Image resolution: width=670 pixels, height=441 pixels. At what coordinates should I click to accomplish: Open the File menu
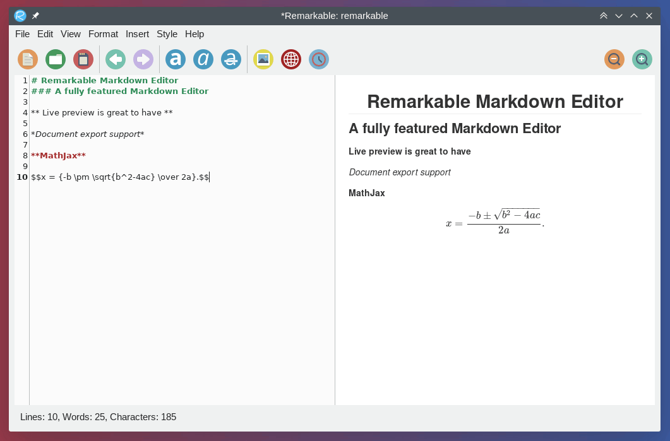22,34
